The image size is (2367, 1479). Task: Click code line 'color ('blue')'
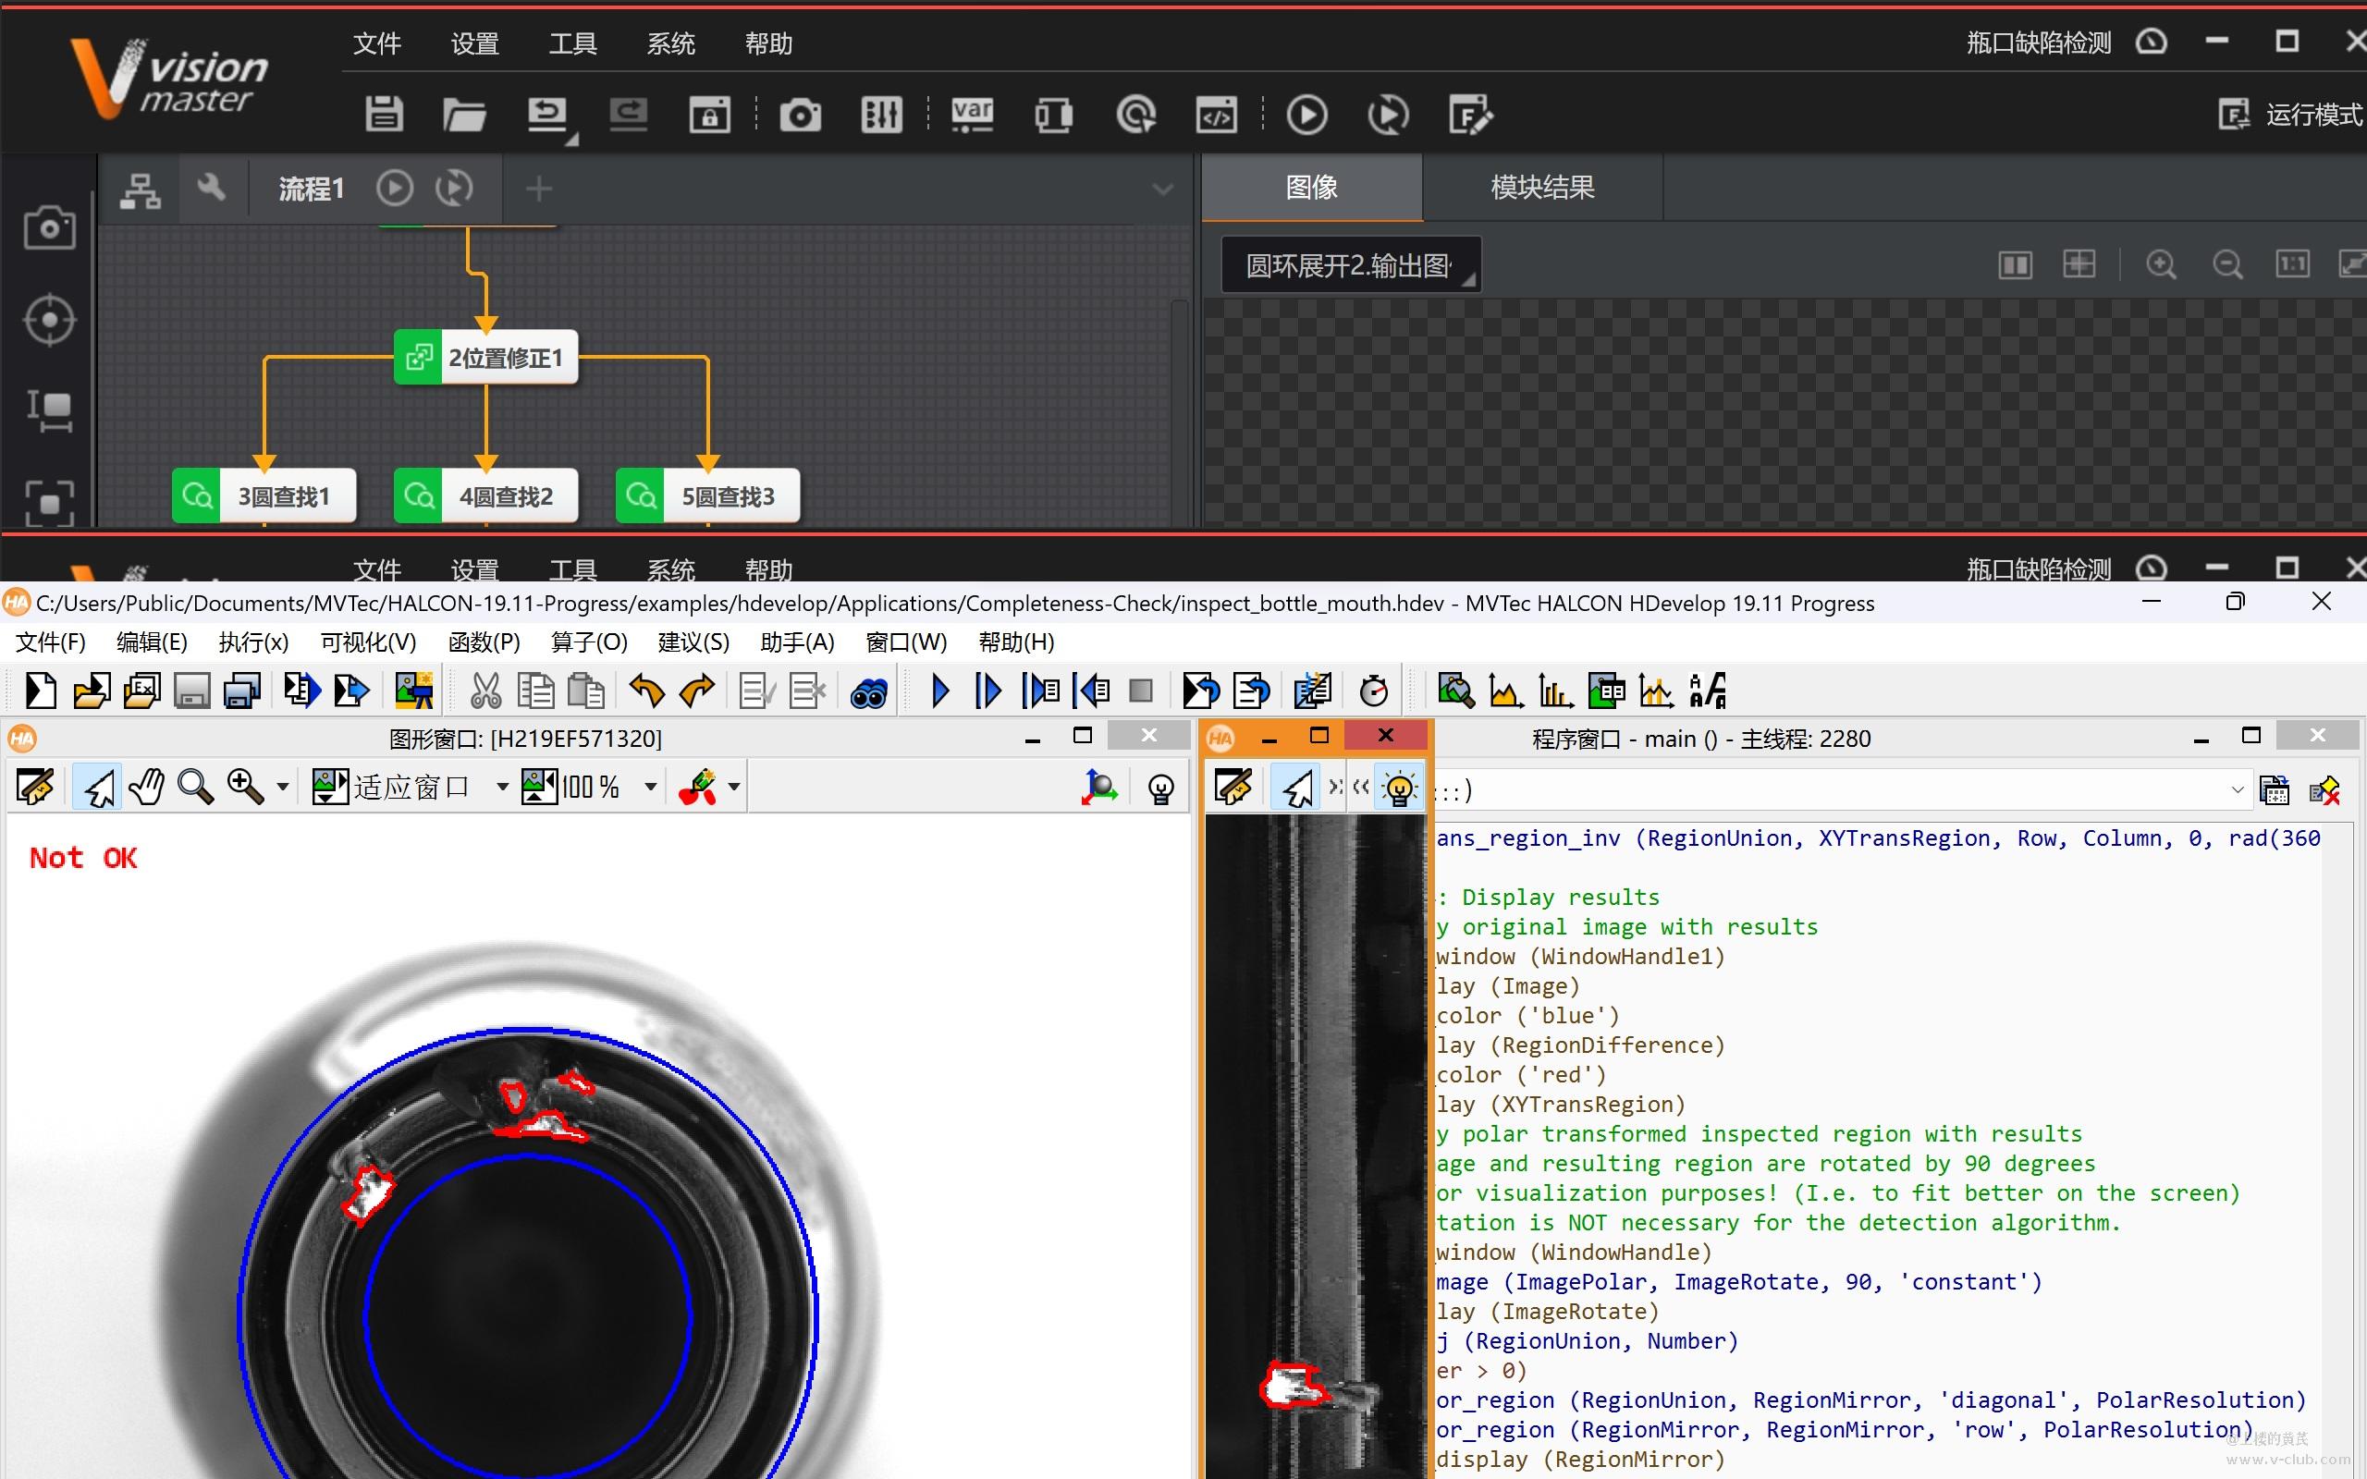(x=1527, y=1015)
